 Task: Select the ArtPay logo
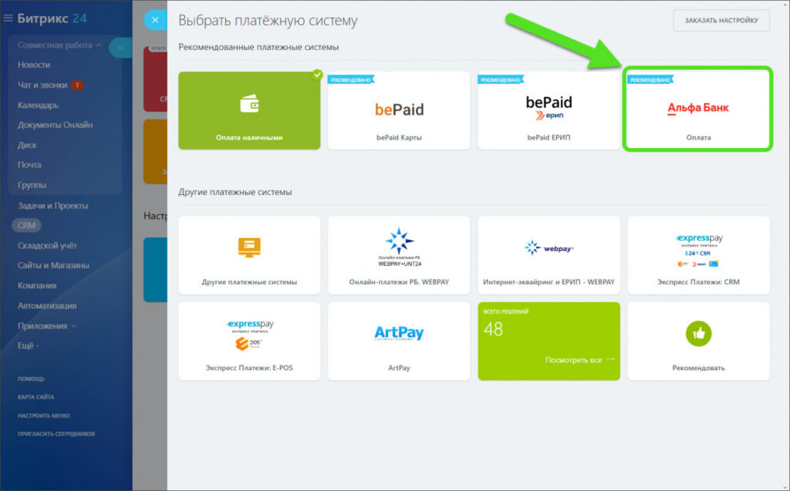tap(399, 333)
